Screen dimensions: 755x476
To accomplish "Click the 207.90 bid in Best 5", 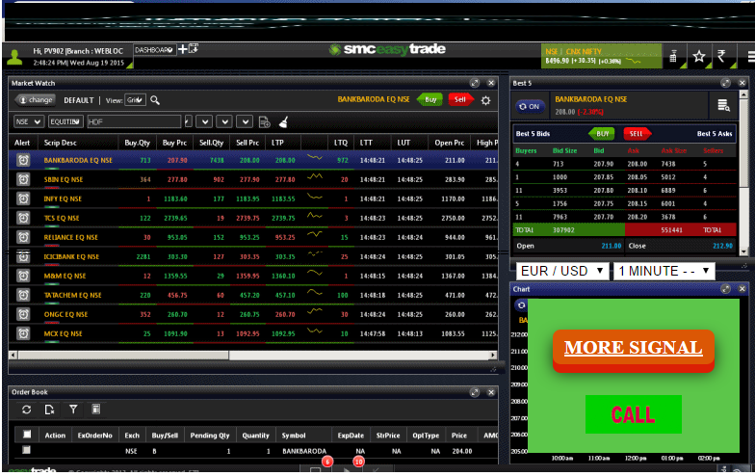I will tap(603, 164).
